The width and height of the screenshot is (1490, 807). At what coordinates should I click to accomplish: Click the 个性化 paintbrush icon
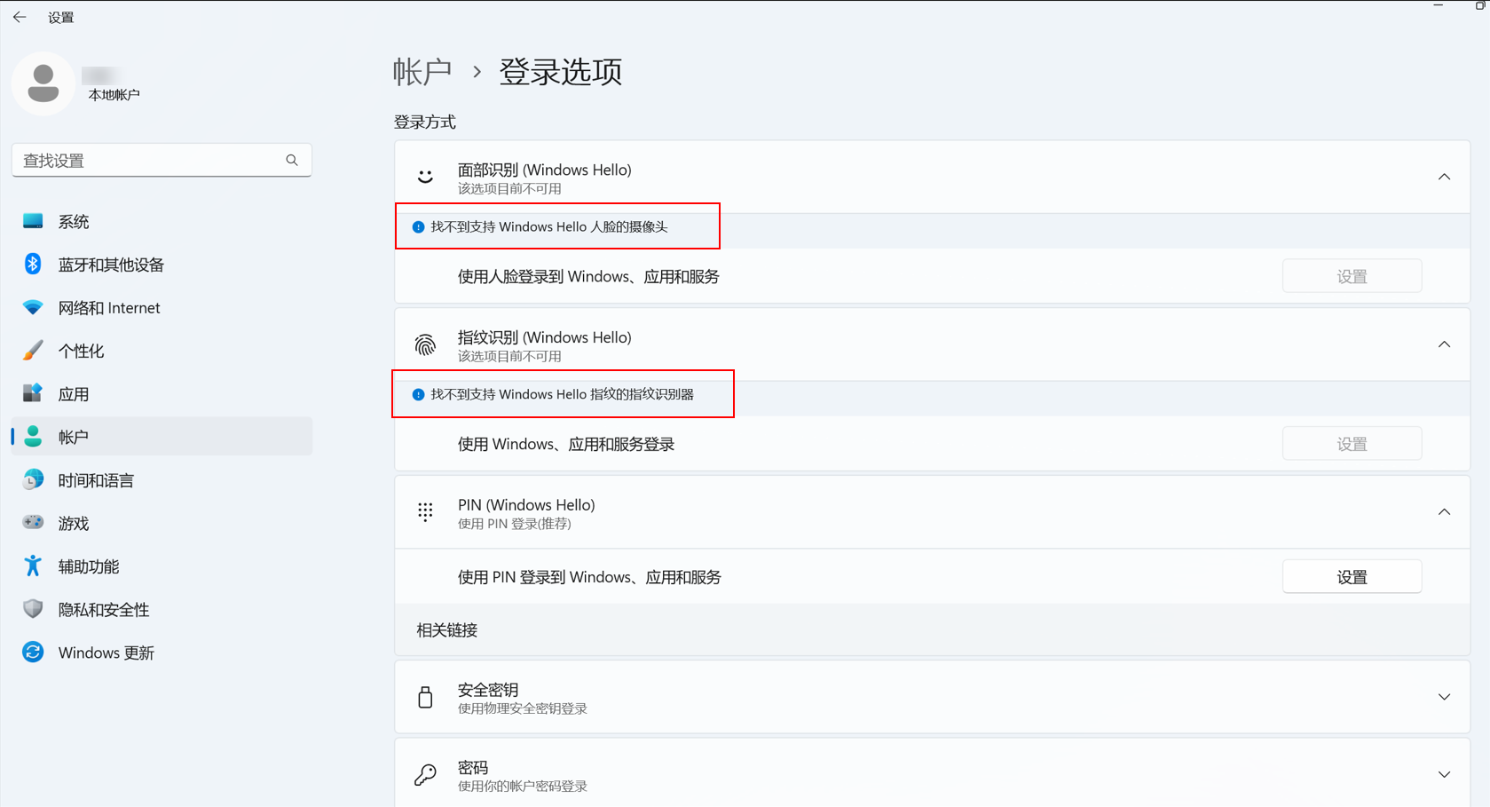[x=33, y=351]
